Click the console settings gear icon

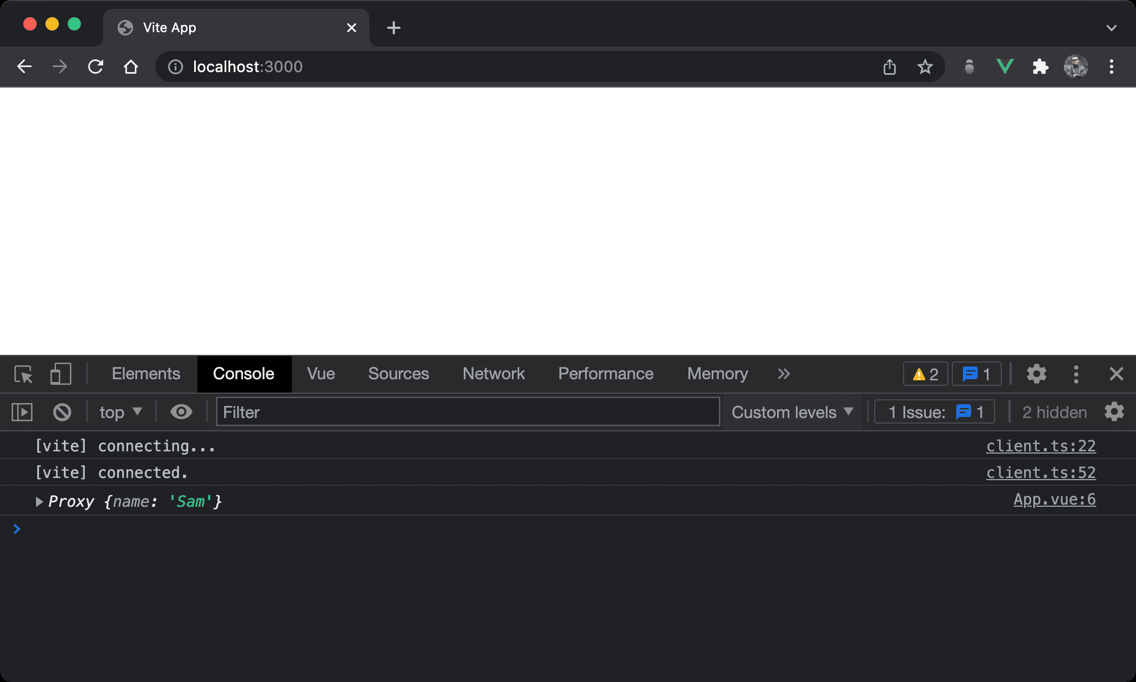[1117, 411]
